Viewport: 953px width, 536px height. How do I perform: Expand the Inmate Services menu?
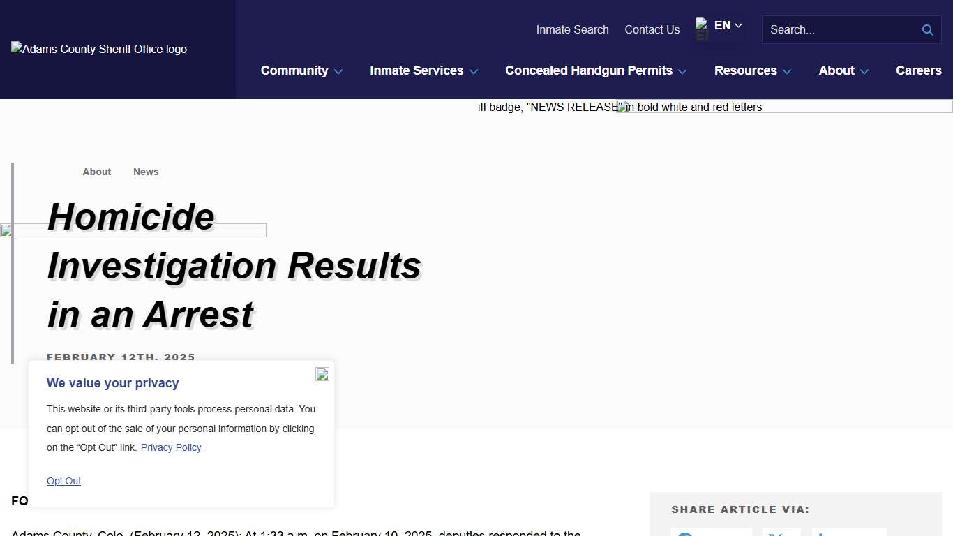pos(423,70)
